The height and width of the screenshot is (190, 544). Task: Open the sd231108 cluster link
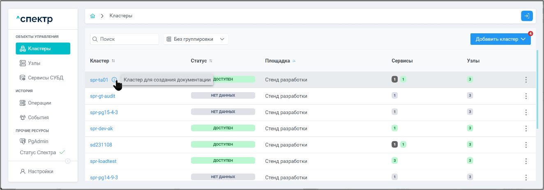(x=101, y=145)
